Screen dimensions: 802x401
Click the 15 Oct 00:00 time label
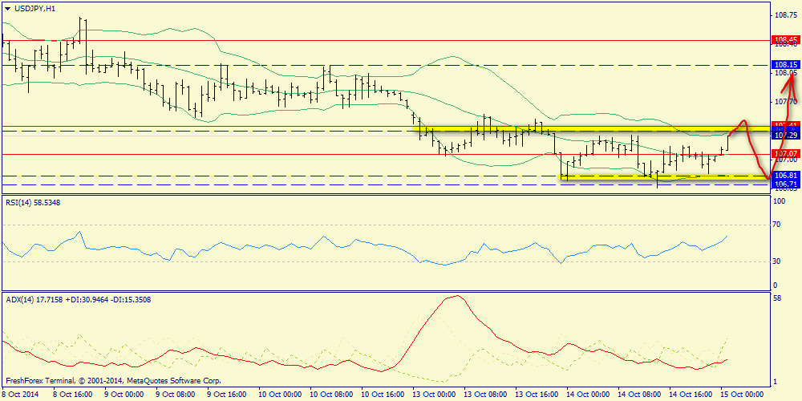743,395
